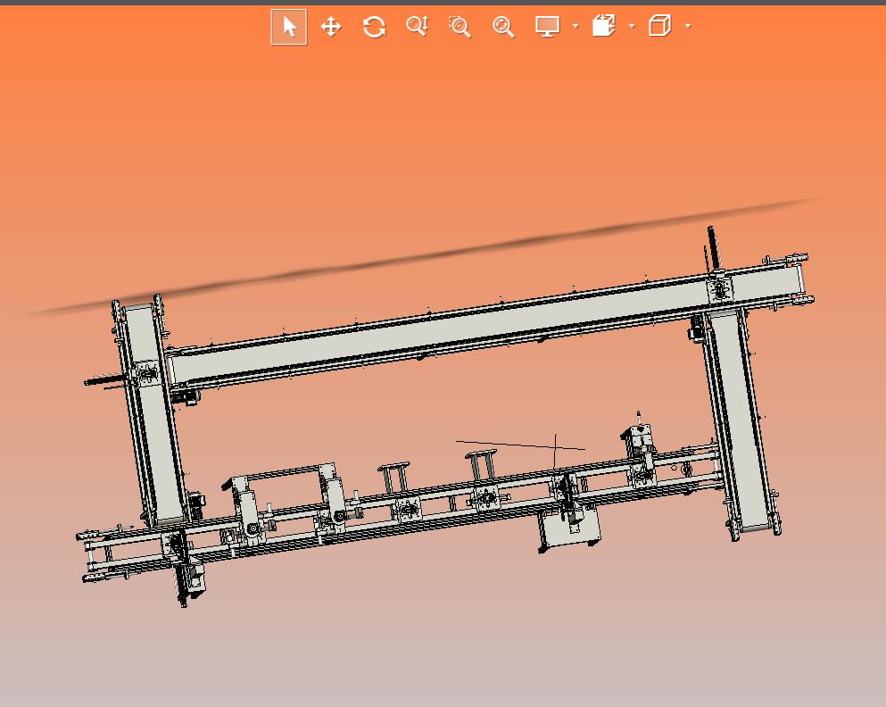
Task: Click the section view sheet icon
Action: point(603,26)
